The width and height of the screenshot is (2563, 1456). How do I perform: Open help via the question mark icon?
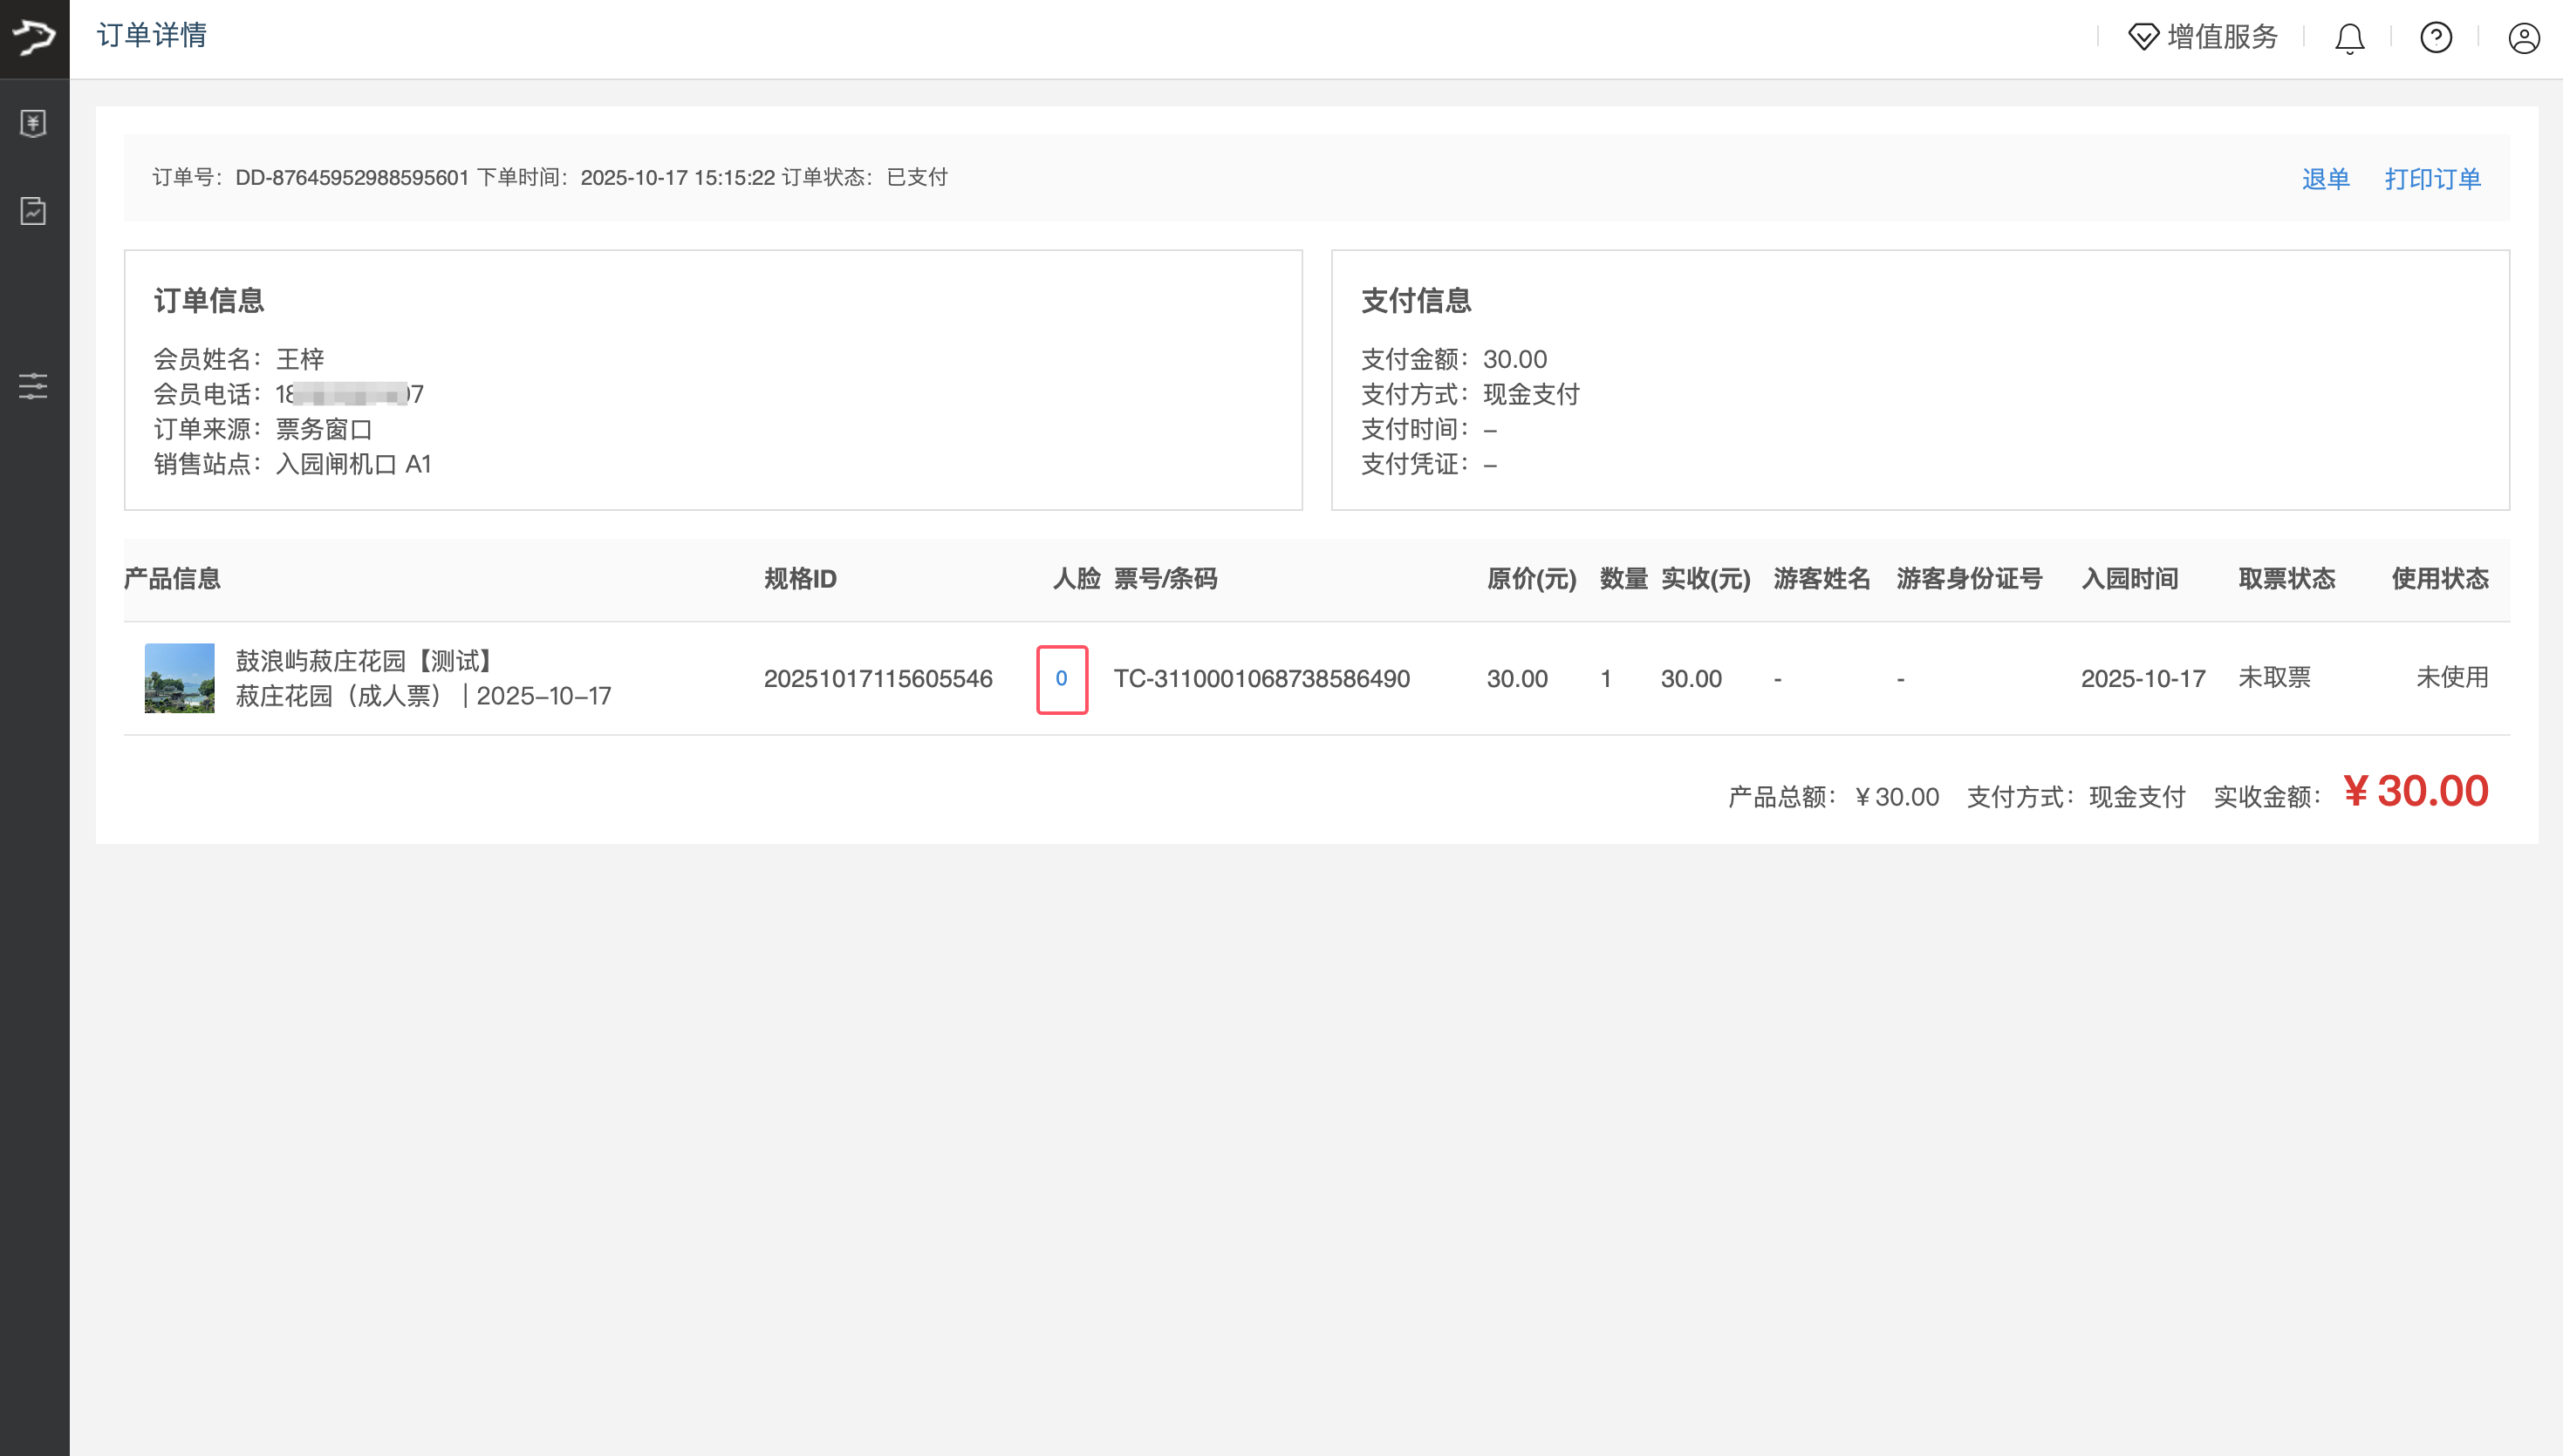pos(2436,38)
